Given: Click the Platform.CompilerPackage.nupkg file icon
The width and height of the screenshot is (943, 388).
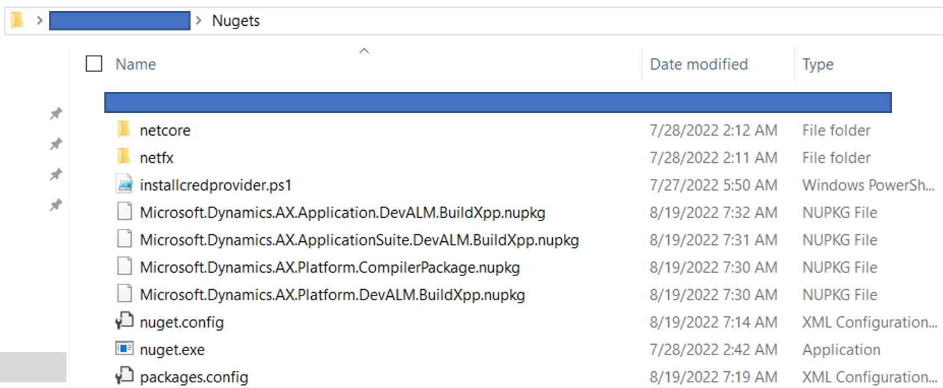Looking at the screenshot, I should pos(124,267).
